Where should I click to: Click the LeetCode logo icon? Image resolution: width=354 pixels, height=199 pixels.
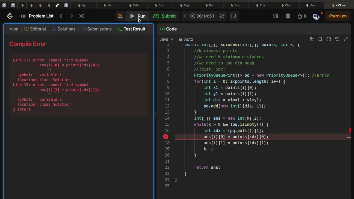tap(10, 16)
